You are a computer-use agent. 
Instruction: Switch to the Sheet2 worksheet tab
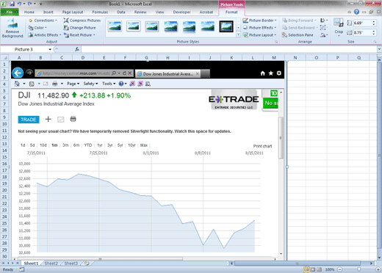click(51, 263)
